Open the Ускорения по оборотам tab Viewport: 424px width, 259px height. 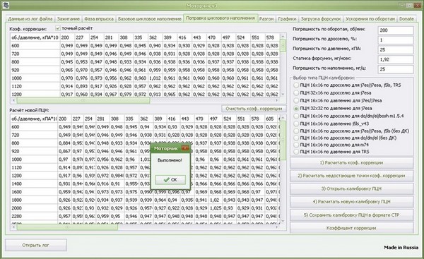coord(370,19)
